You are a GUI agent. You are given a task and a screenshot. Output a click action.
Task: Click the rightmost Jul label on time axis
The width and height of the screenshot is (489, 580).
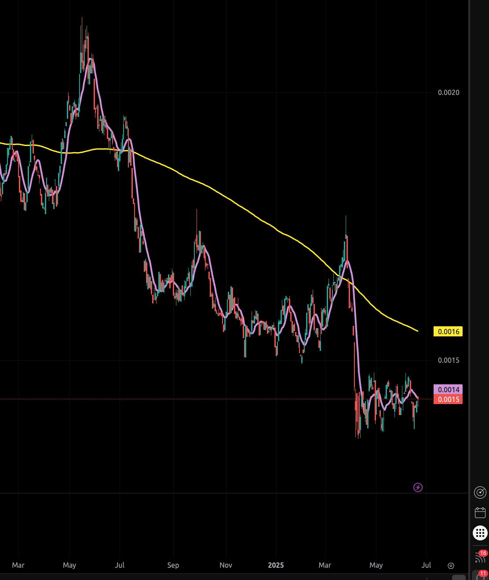pos(426,565)
